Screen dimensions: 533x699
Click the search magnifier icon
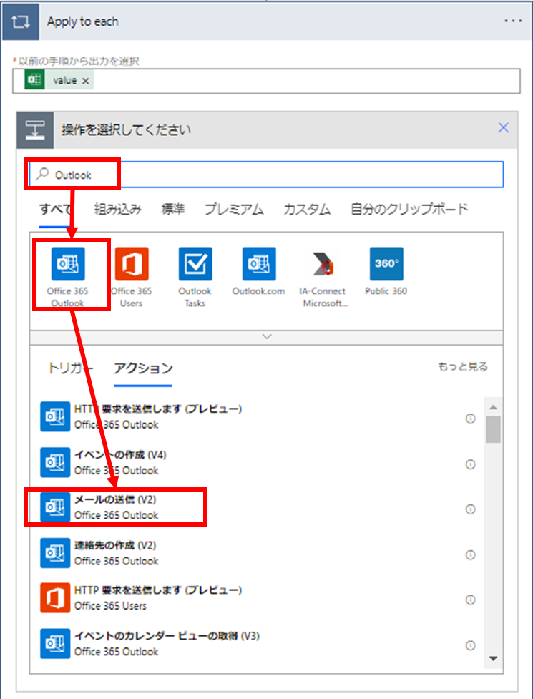coord(42,174)
